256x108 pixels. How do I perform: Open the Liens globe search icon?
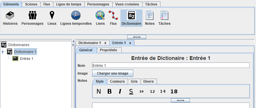pos(100,15)
